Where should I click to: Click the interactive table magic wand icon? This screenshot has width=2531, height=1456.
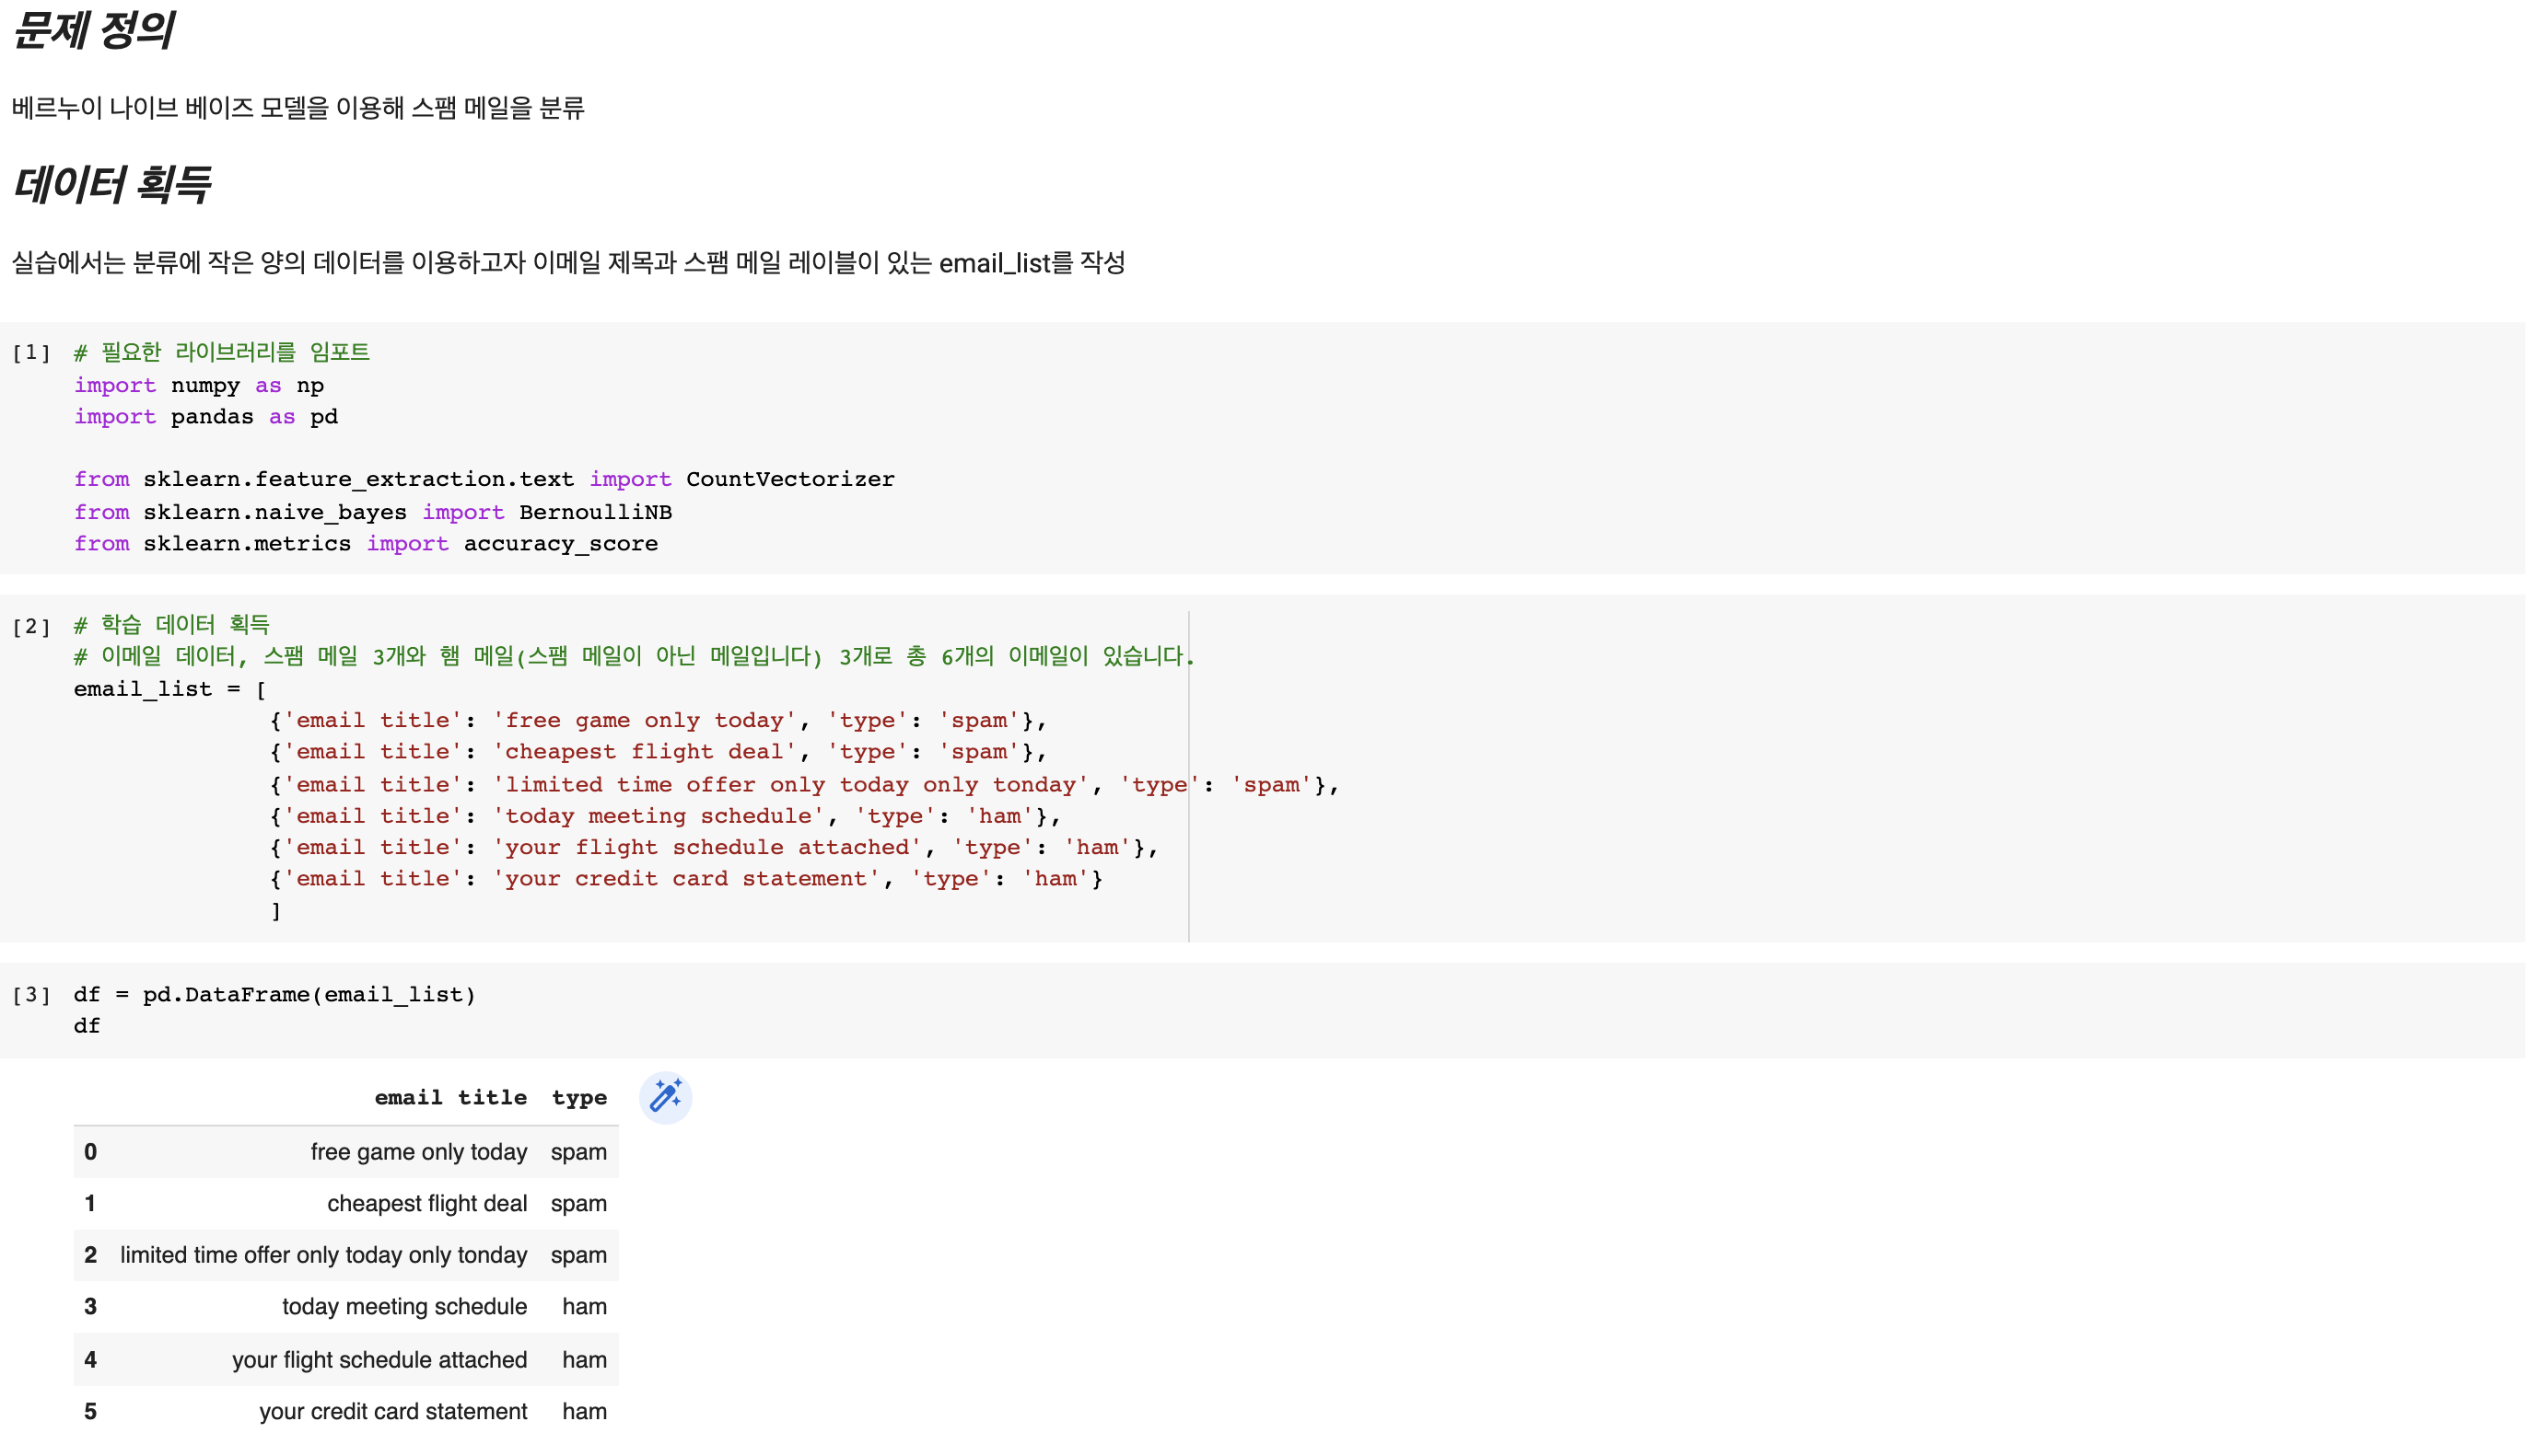pos(665,1097)
